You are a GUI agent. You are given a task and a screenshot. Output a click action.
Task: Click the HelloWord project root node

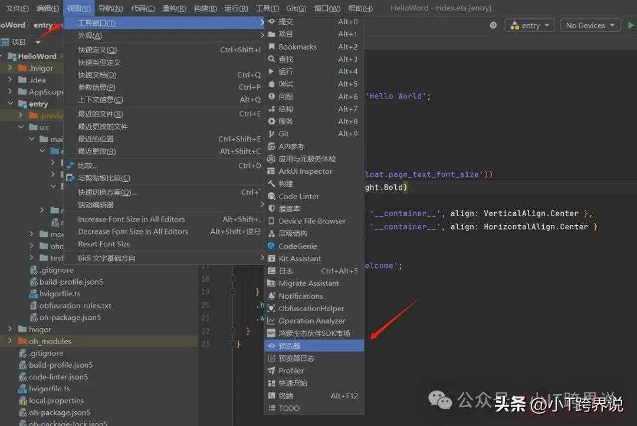(37, 56)
